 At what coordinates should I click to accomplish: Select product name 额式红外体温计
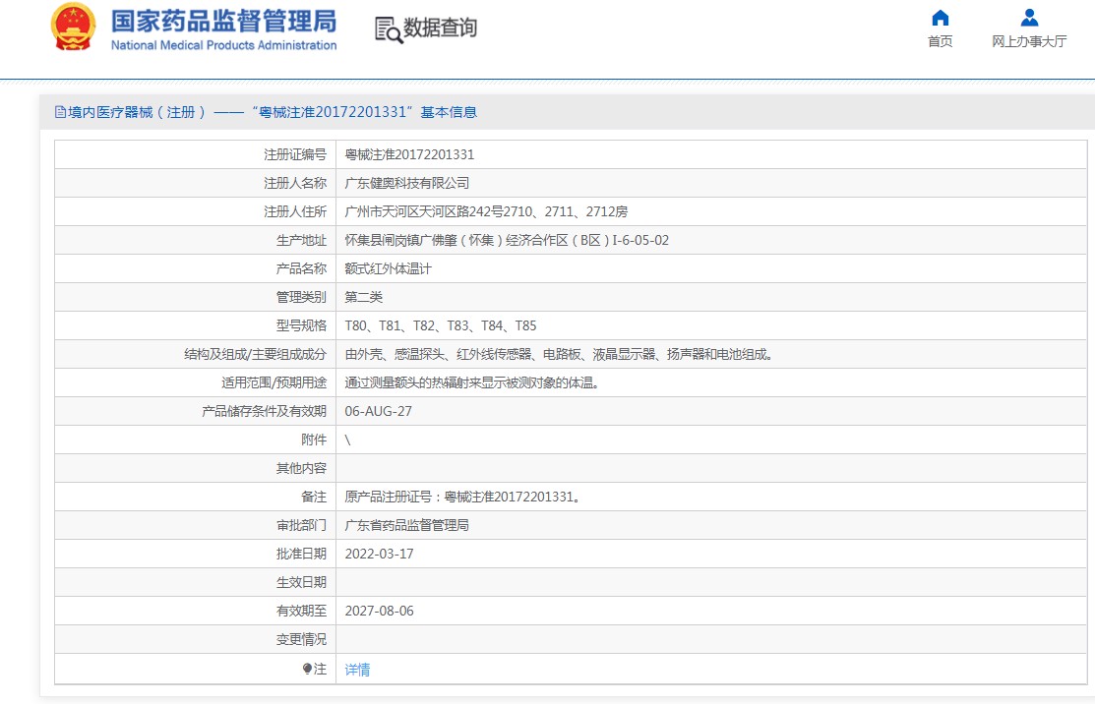click(x=389, y=268)
